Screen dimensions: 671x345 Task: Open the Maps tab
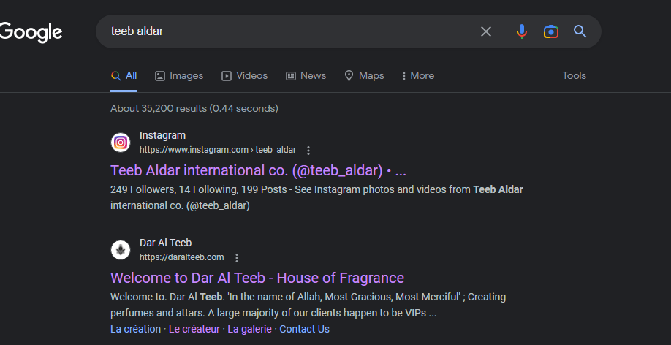coord(364,76)
